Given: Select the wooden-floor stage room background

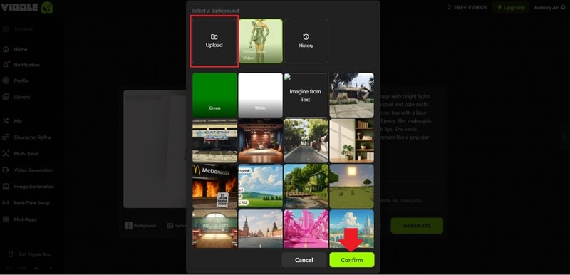Looking at the screenshot, I should pyautogui.click(x=260, y=140).
